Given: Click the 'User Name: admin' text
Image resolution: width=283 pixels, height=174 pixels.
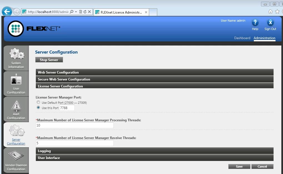Looking at the screenshot, I should coord(233,21).
